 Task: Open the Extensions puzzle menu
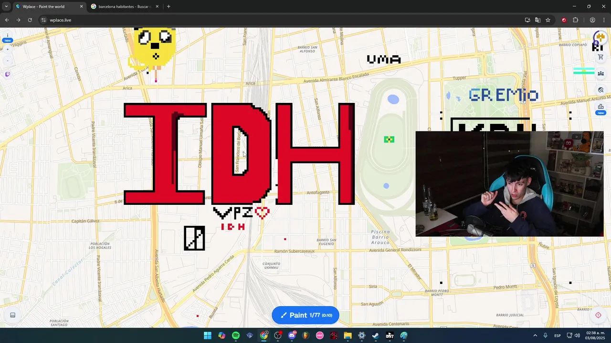575,20
